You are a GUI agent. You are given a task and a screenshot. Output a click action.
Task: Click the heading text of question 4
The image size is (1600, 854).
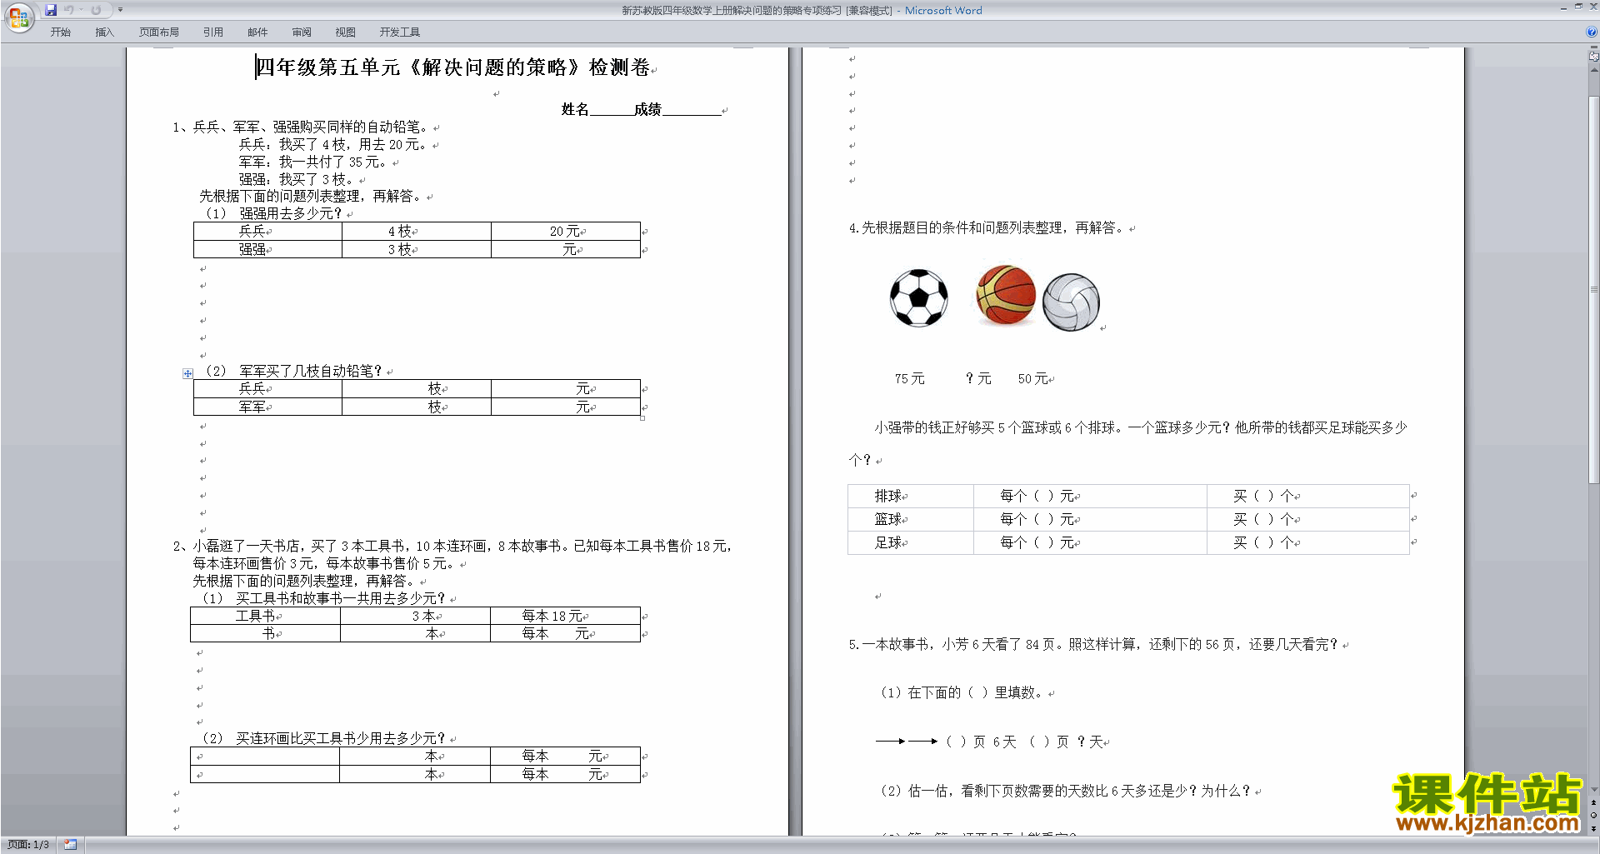coord(986,228)
